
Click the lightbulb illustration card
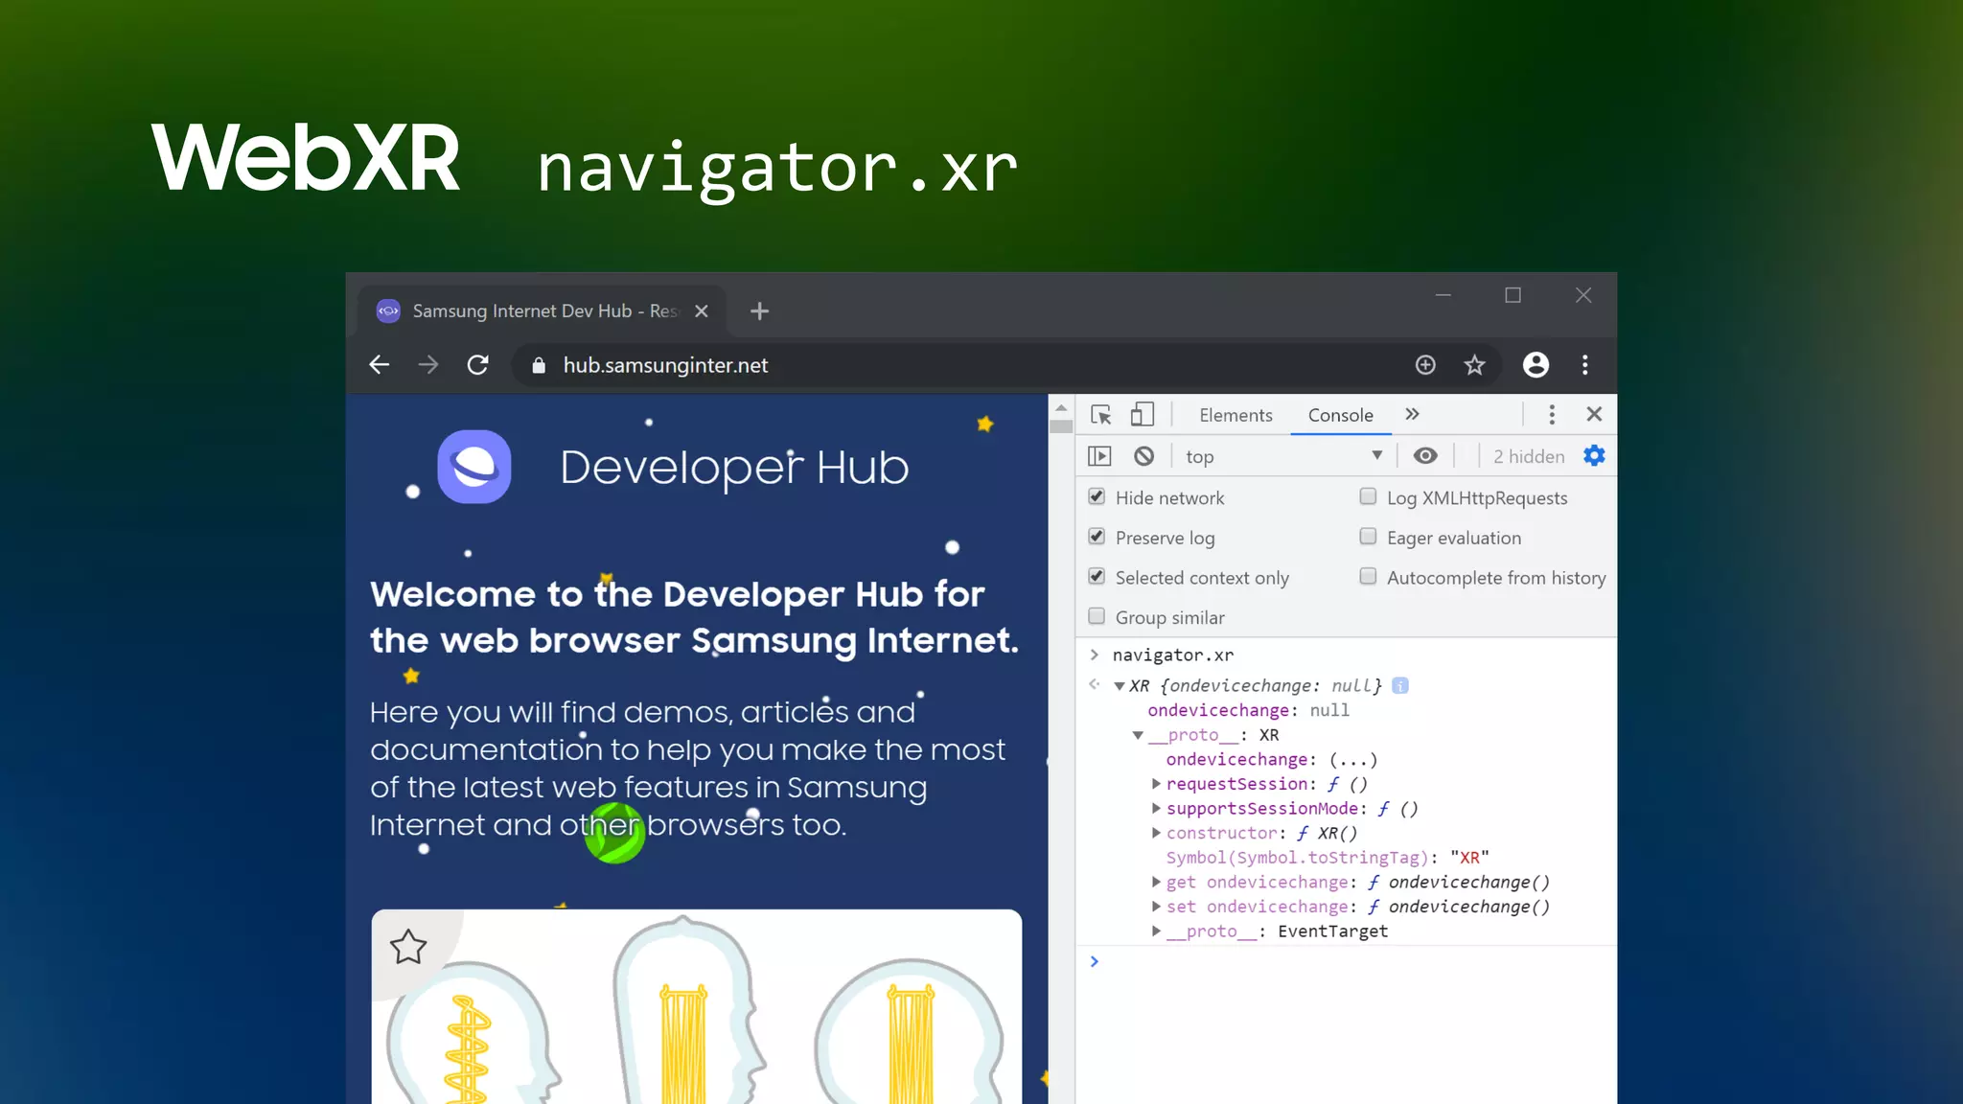[697, 1006]
